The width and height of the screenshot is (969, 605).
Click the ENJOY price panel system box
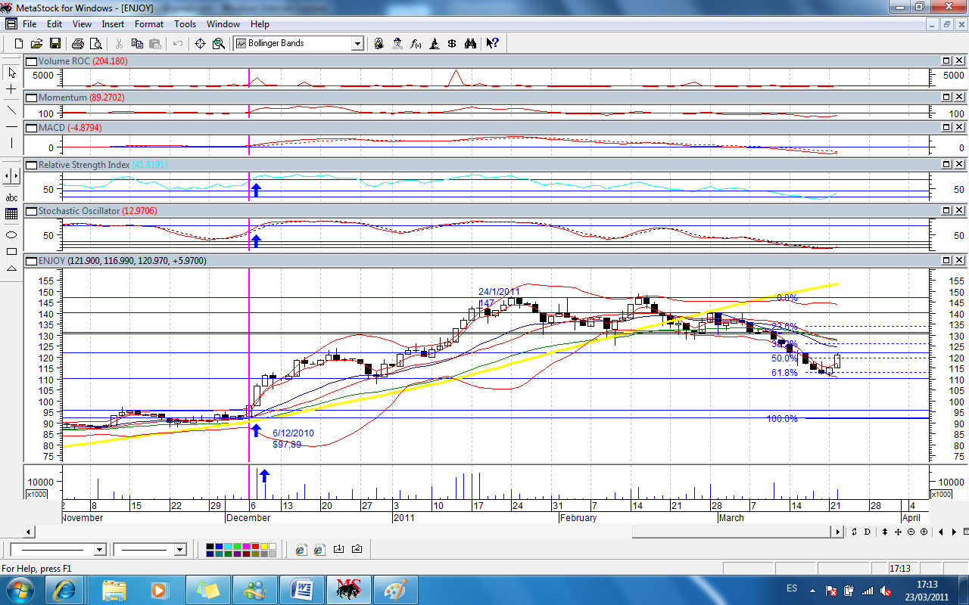click(x=31, y=261)
